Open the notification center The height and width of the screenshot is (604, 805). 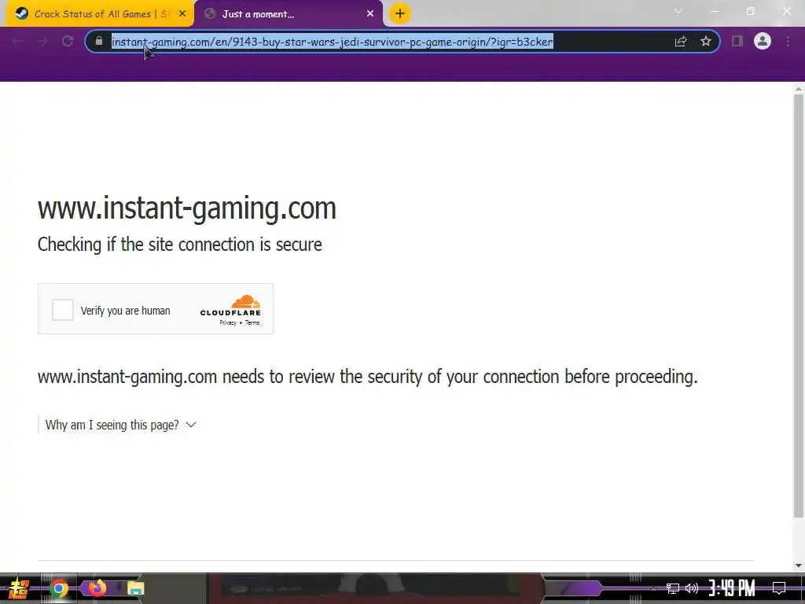779,587
